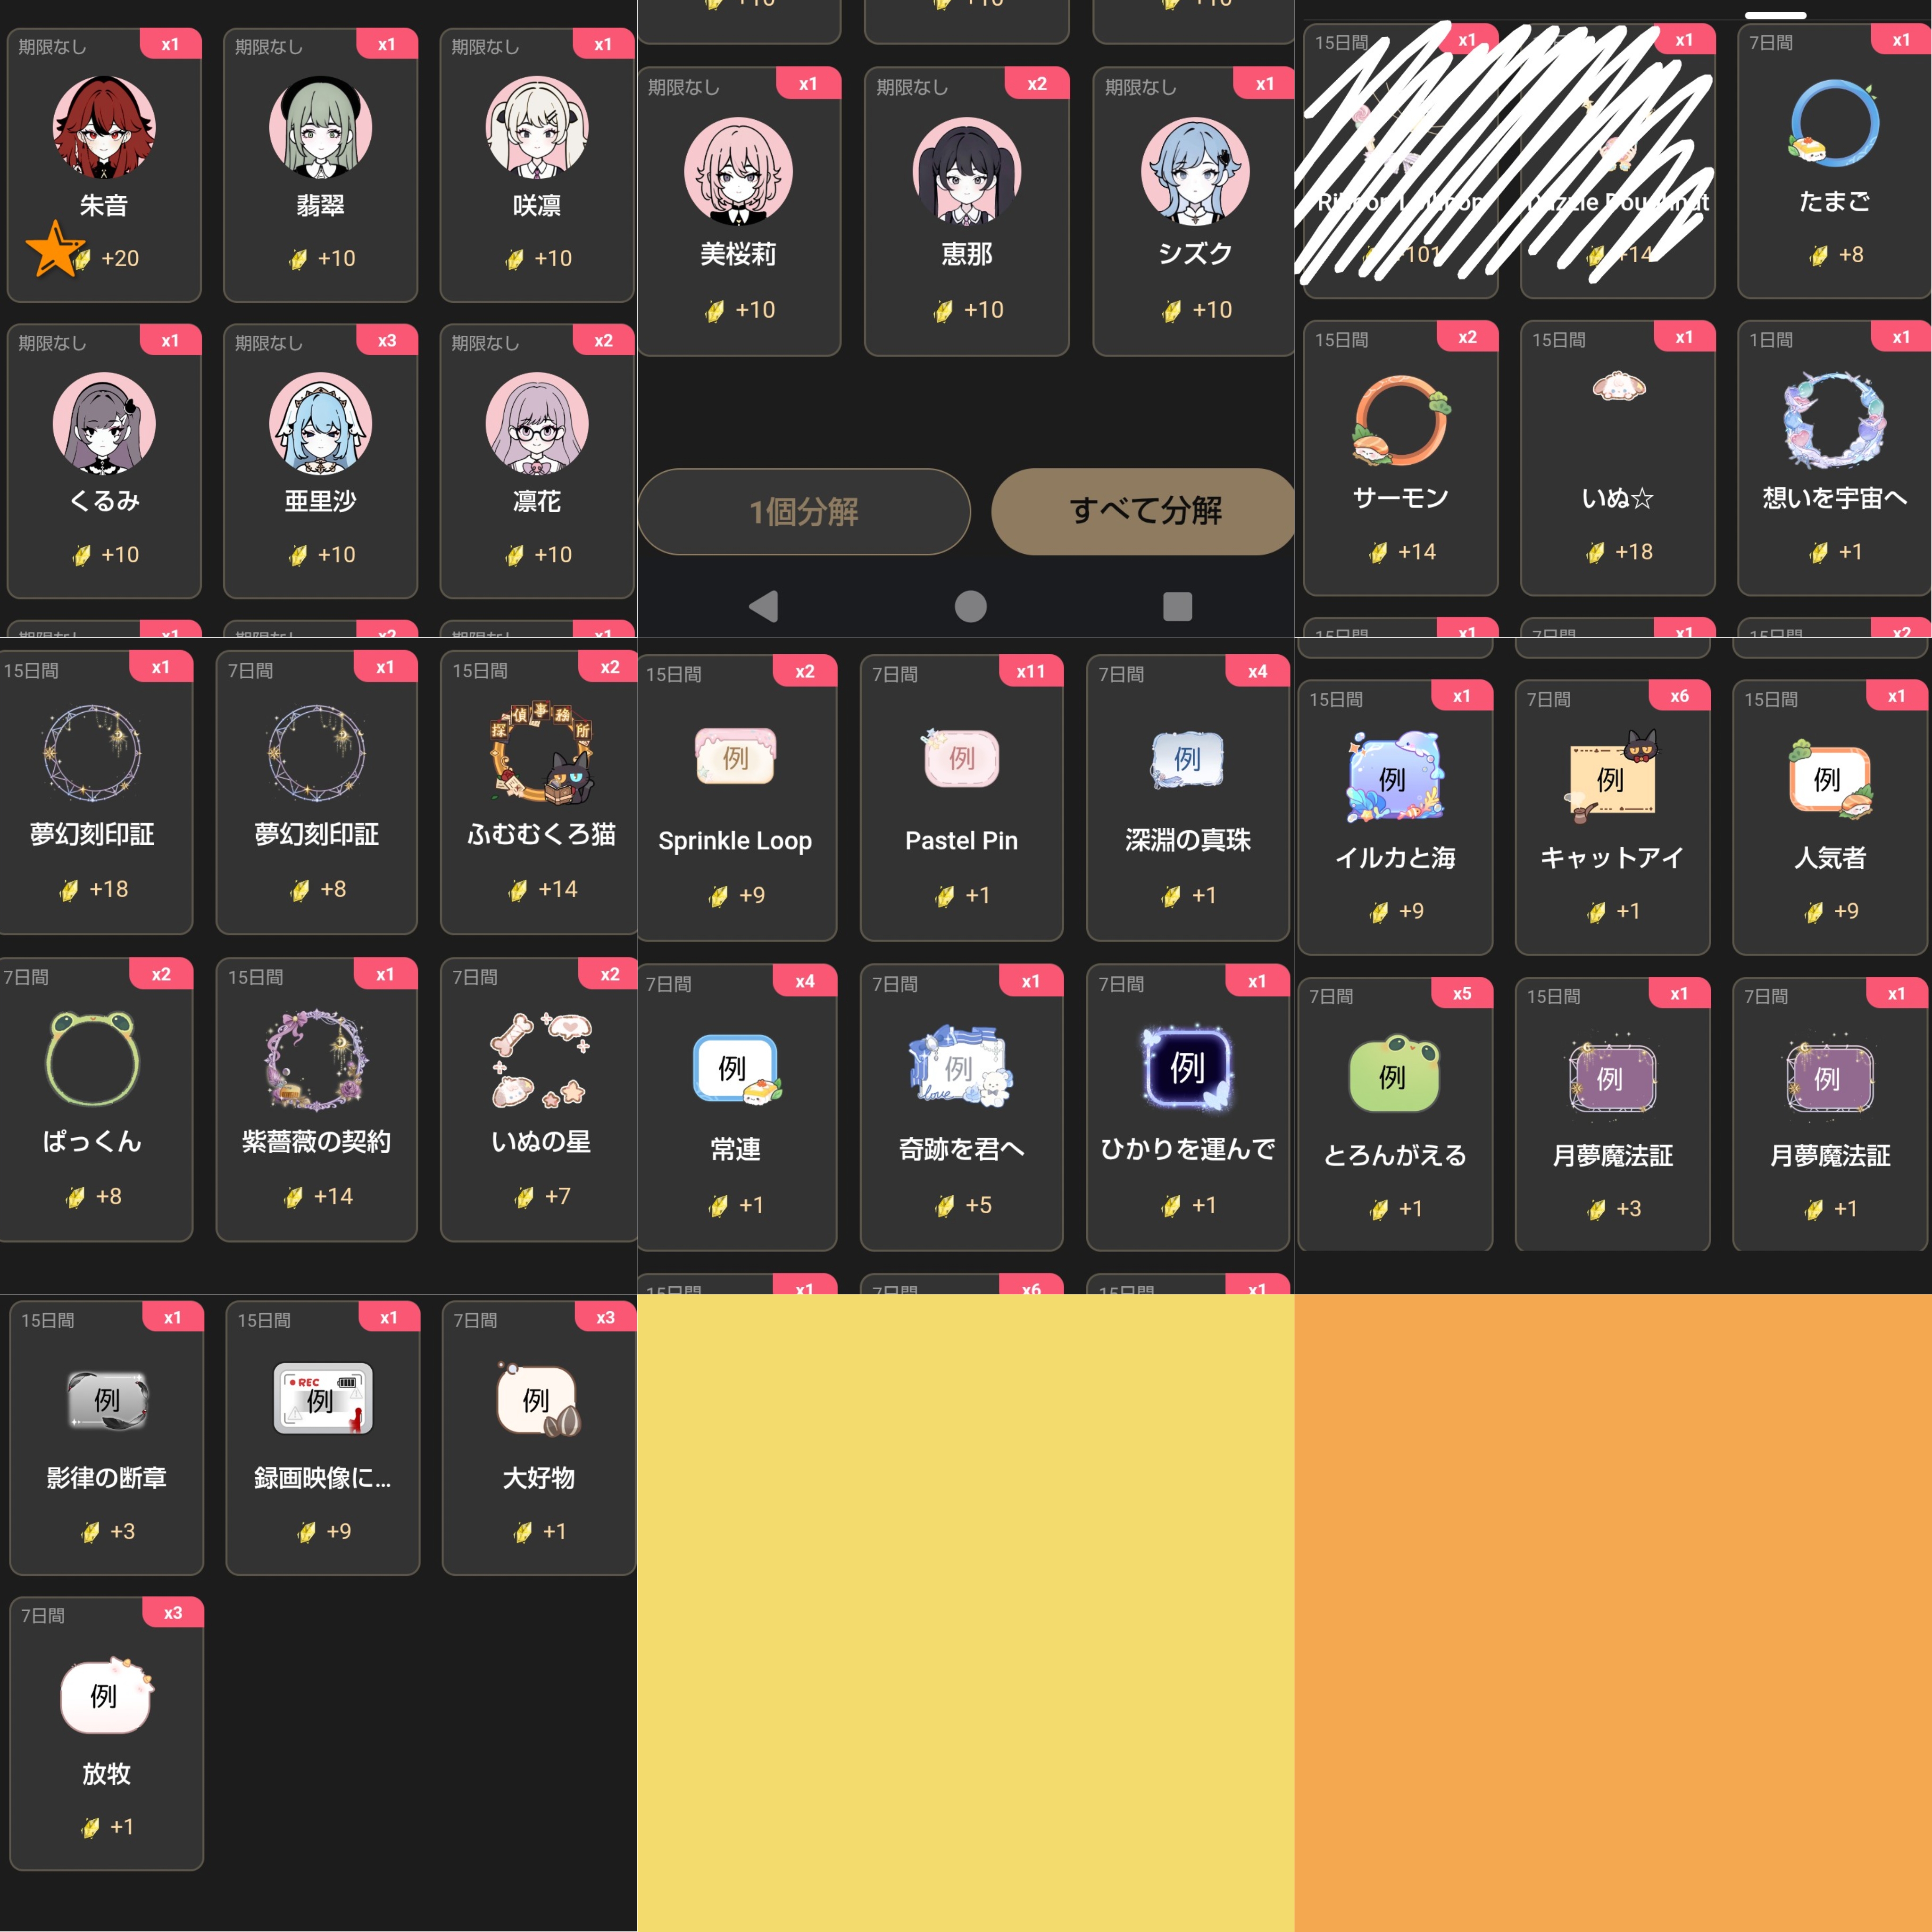Tap the Android recent apps square icon
Image resolution: width=1932 pixels, height=1932 pixels.
[1177, 606]
